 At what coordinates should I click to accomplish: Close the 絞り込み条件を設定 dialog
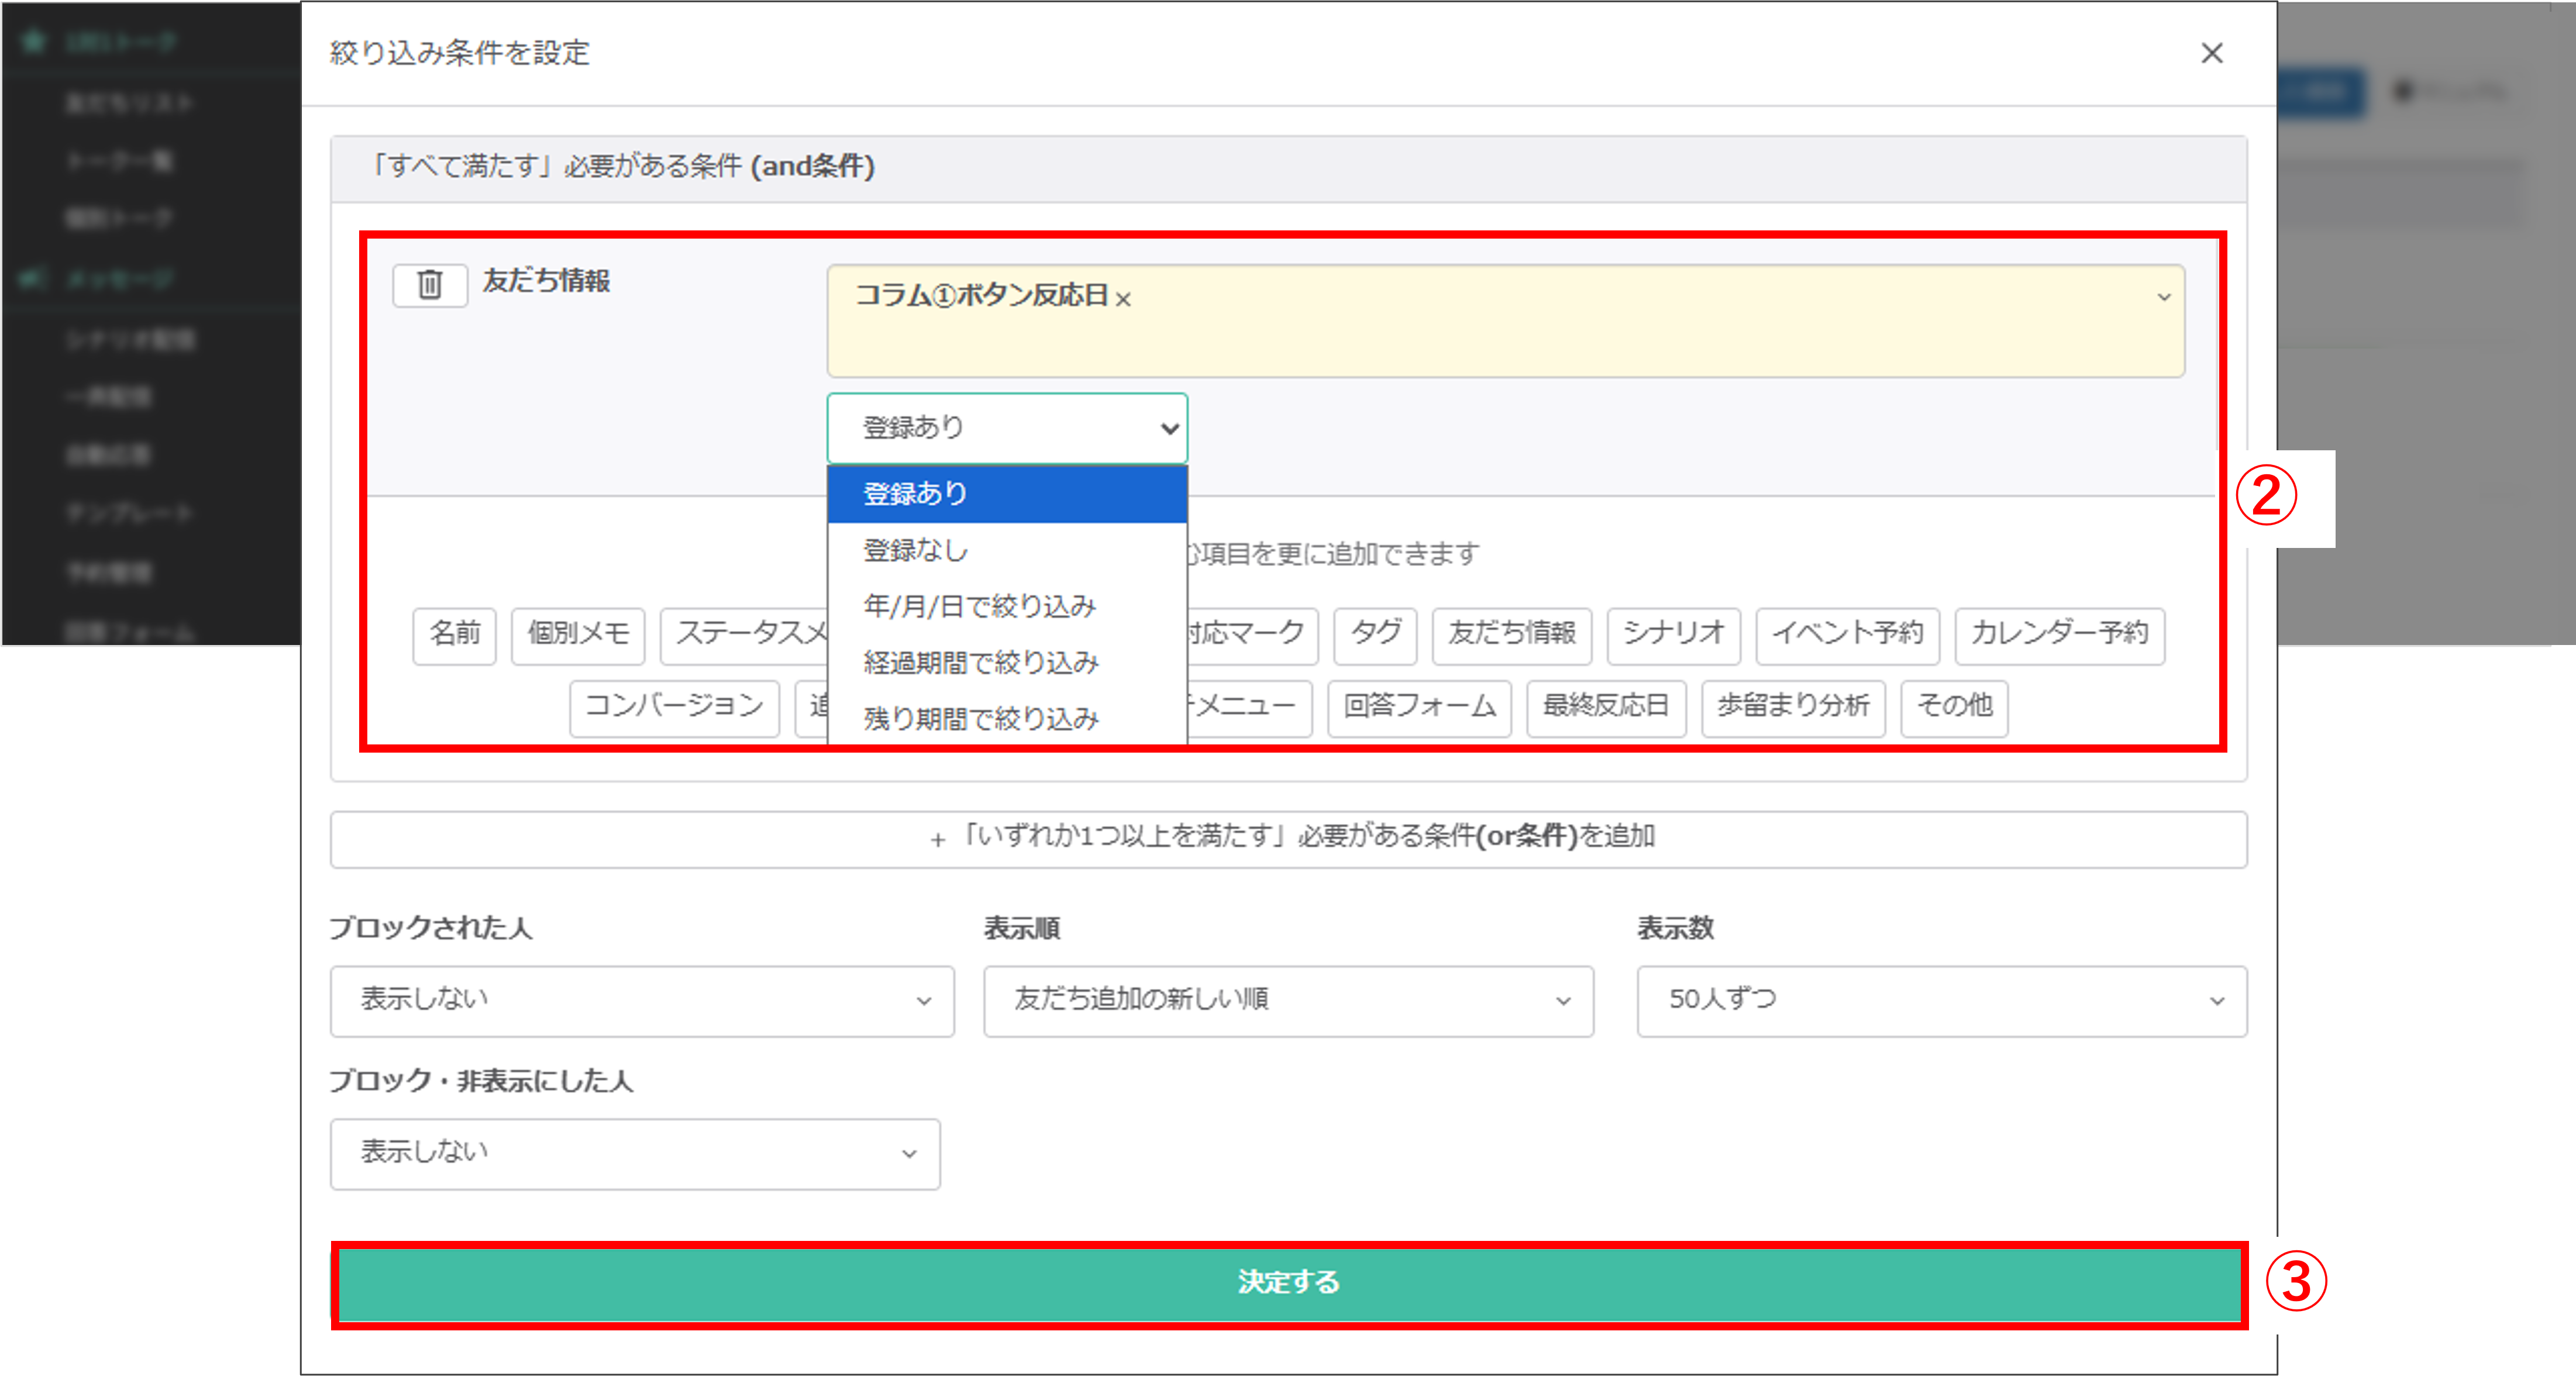pos(2211,53)
